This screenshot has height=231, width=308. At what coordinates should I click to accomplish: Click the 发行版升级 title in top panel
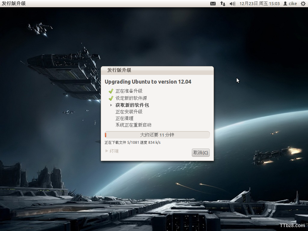pyautogui.click(x=14, y=3)
